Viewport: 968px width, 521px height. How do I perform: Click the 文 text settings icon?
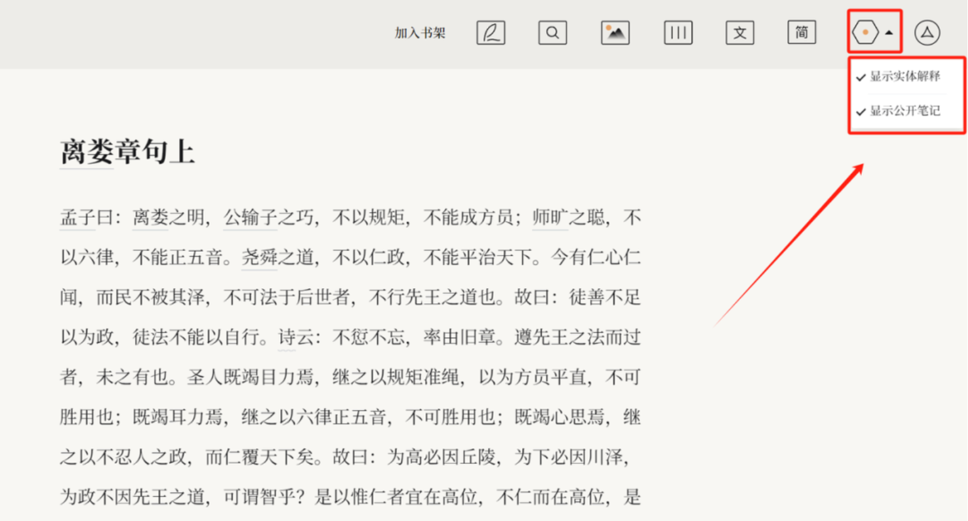739,33
